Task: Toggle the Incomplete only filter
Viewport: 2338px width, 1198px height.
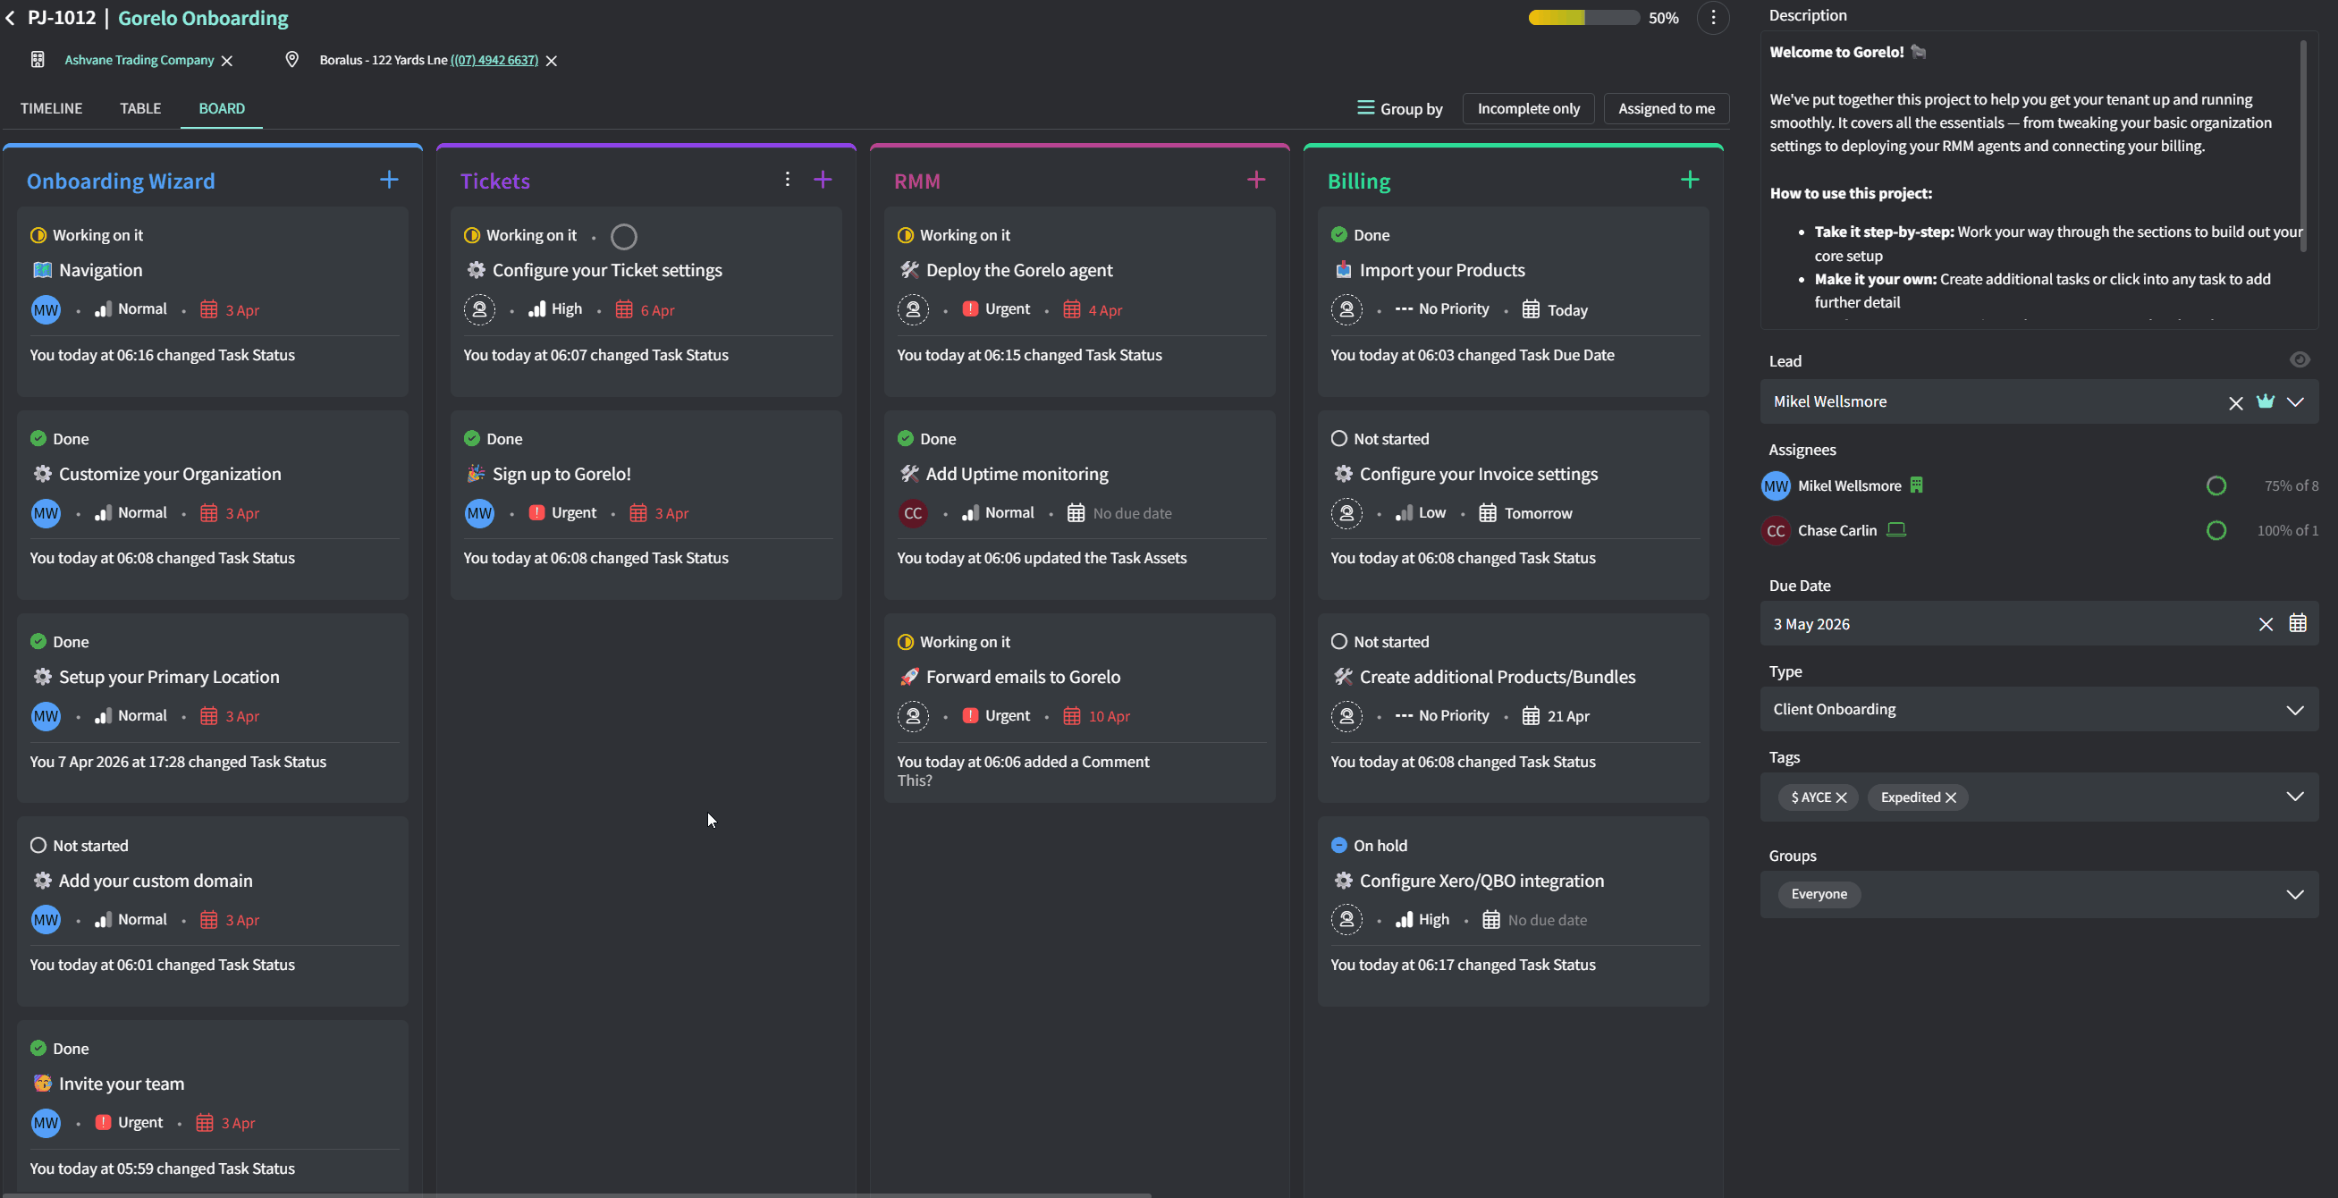Action: click(1527, 109)
